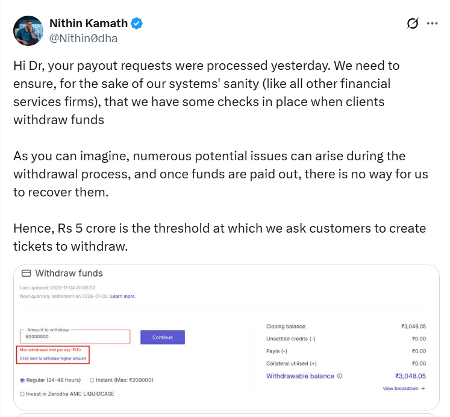Click the Max withdrawal limit warning text
Image resolution: width=450 pixels, height=417 pixels.
52,350
